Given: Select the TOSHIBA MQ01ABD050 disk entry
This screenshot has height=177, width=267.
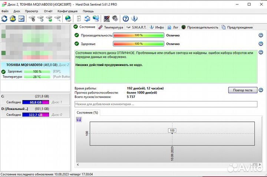Looking at the screenshot, I should pos(36,71).
